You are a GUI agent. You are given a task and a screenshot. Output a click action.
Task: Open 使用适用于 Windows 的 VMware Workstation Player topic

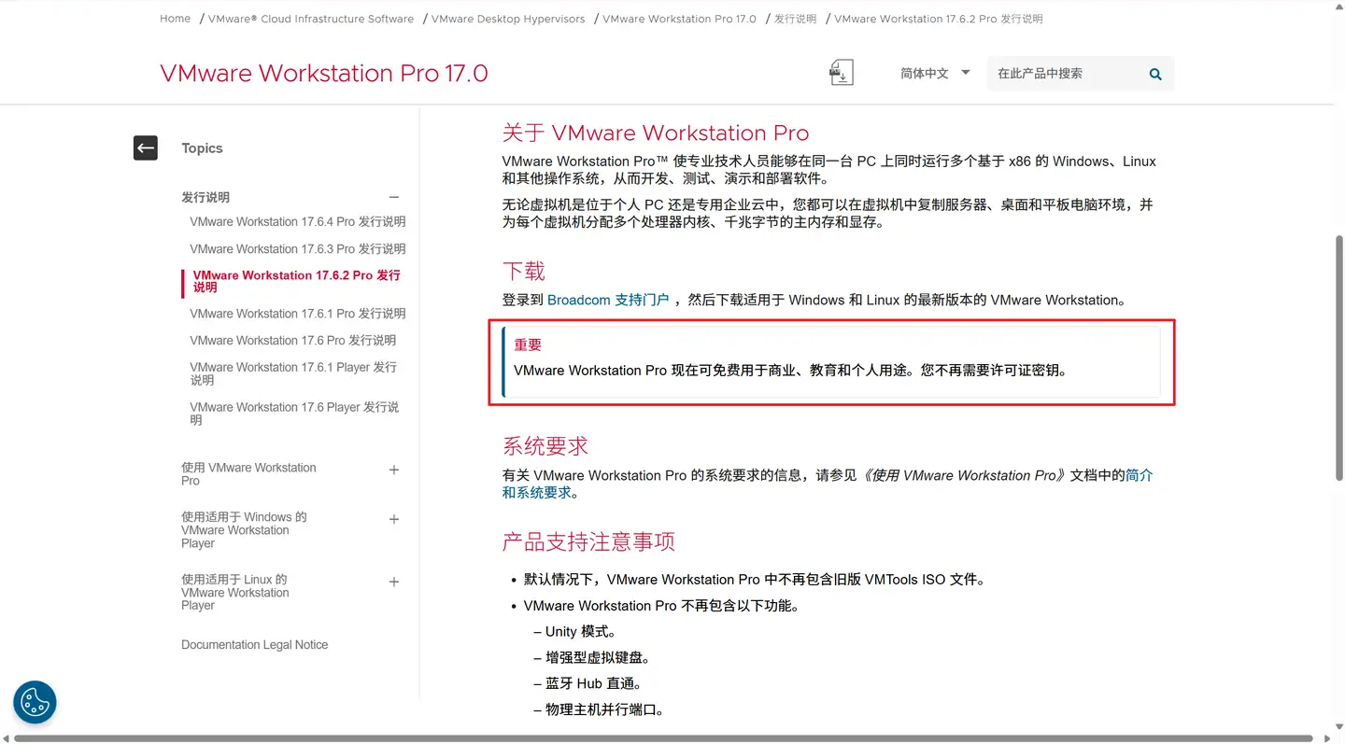pyautogui.click(x=244, y=530)
